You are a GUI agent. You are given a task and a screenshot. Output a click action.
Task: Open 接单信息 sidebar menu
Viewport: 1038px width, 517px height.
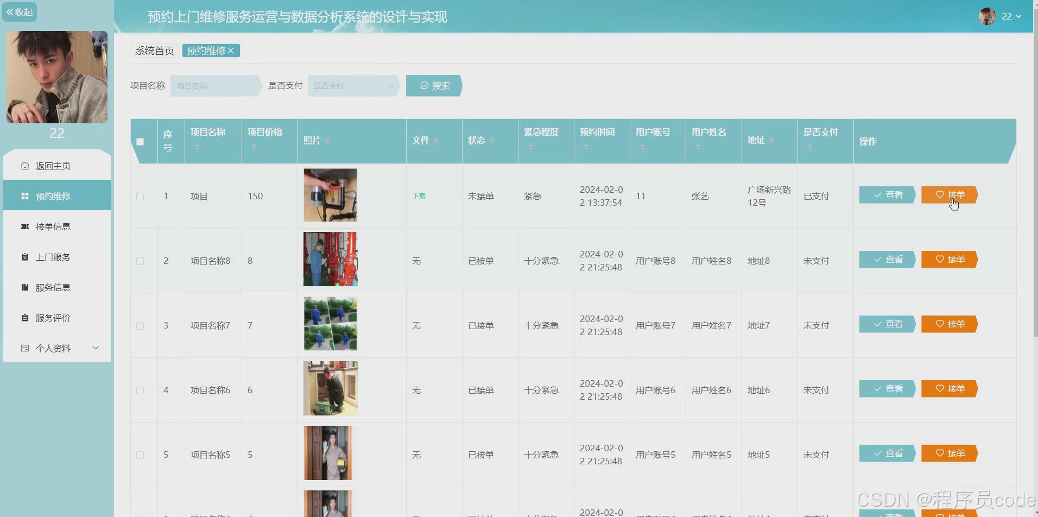pyautogui.click(x=57, y=226)
